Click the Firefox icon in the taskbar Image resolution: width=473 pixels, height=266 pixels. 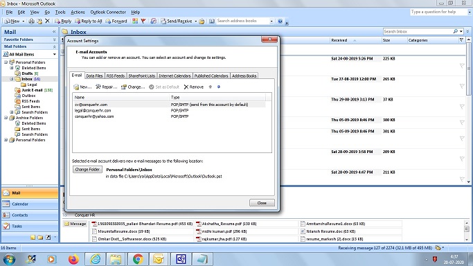[73, 259]
